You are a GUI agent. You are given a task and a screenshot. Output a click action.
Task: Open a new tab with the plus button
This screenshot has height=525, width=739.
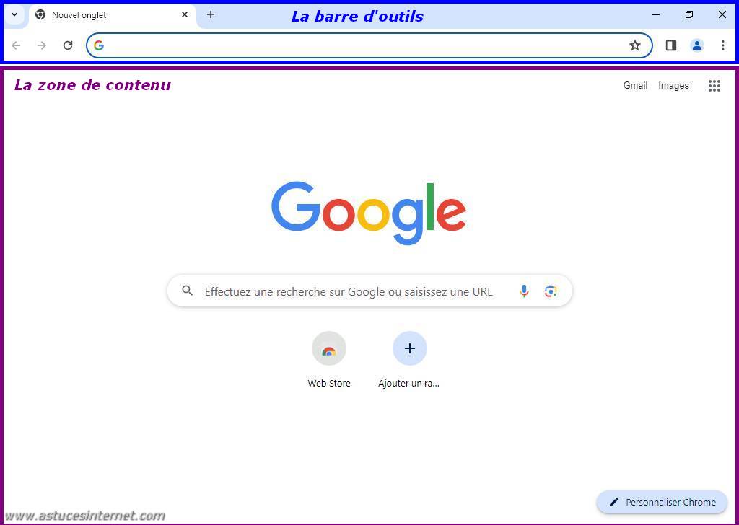[210, 14]
